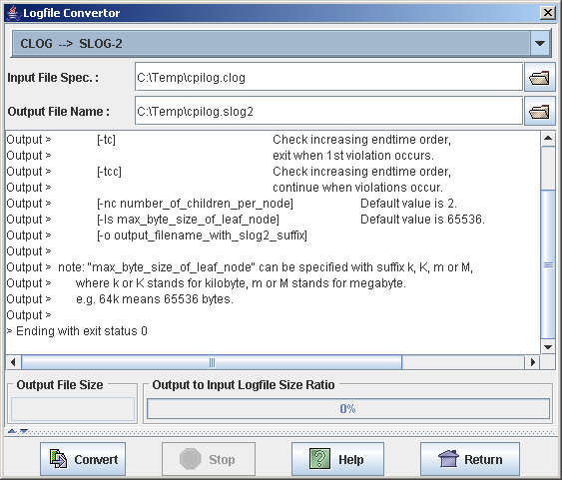Click the Output File Size field
The height and width of the screenshot is (480, 562).
(73, 409)
